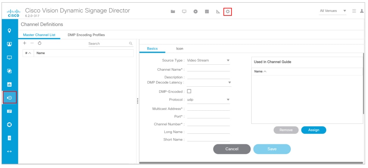Screen dimensions: 368x168
Task: Open the sidebar icon of monitor with person
Action: [9, 44]
